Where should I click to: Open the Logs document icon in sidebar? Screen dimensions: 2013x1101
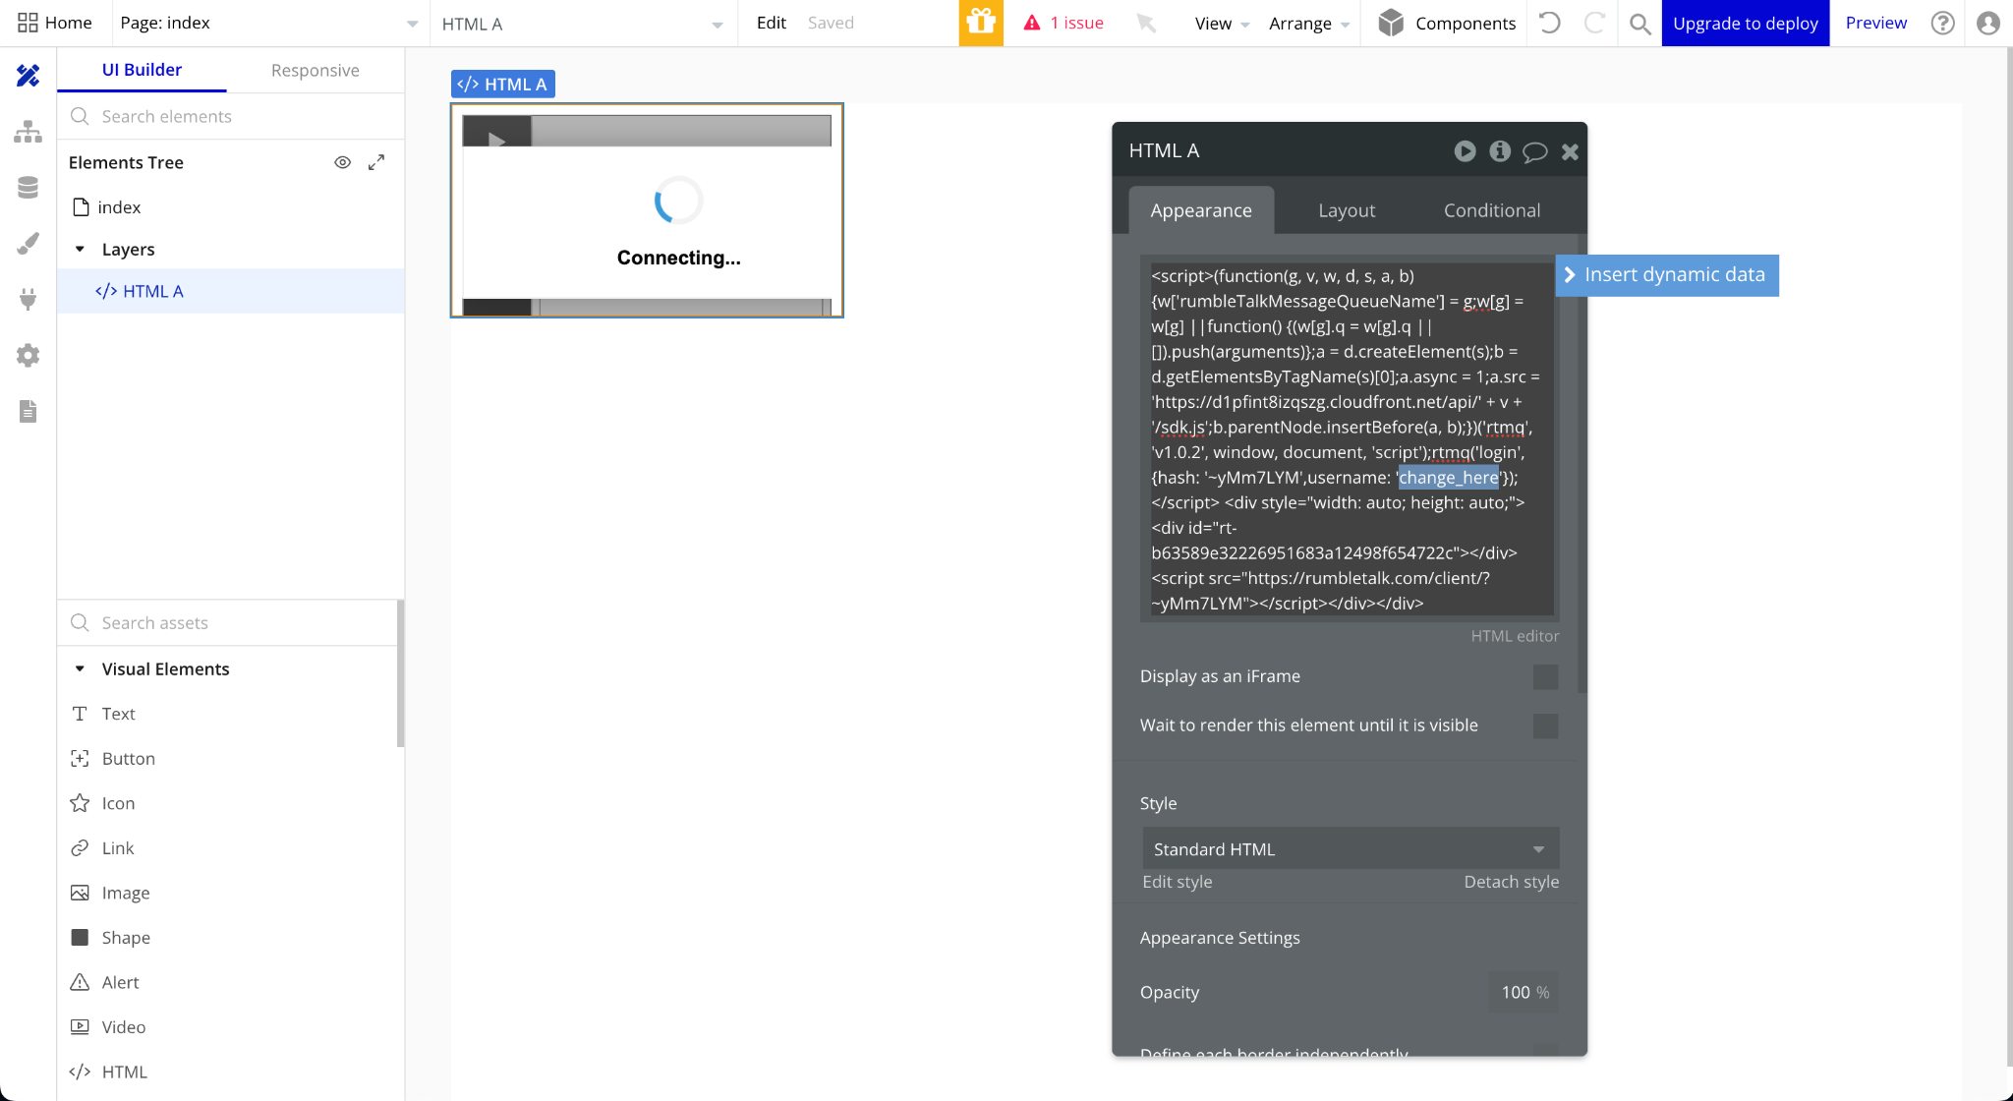pos(28,411)
